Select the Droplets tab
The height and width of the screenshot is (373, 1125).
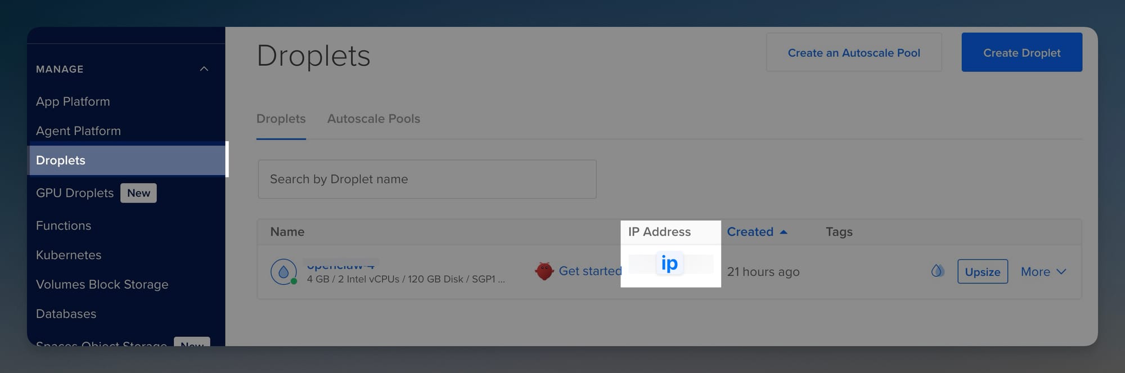[281, 119]
